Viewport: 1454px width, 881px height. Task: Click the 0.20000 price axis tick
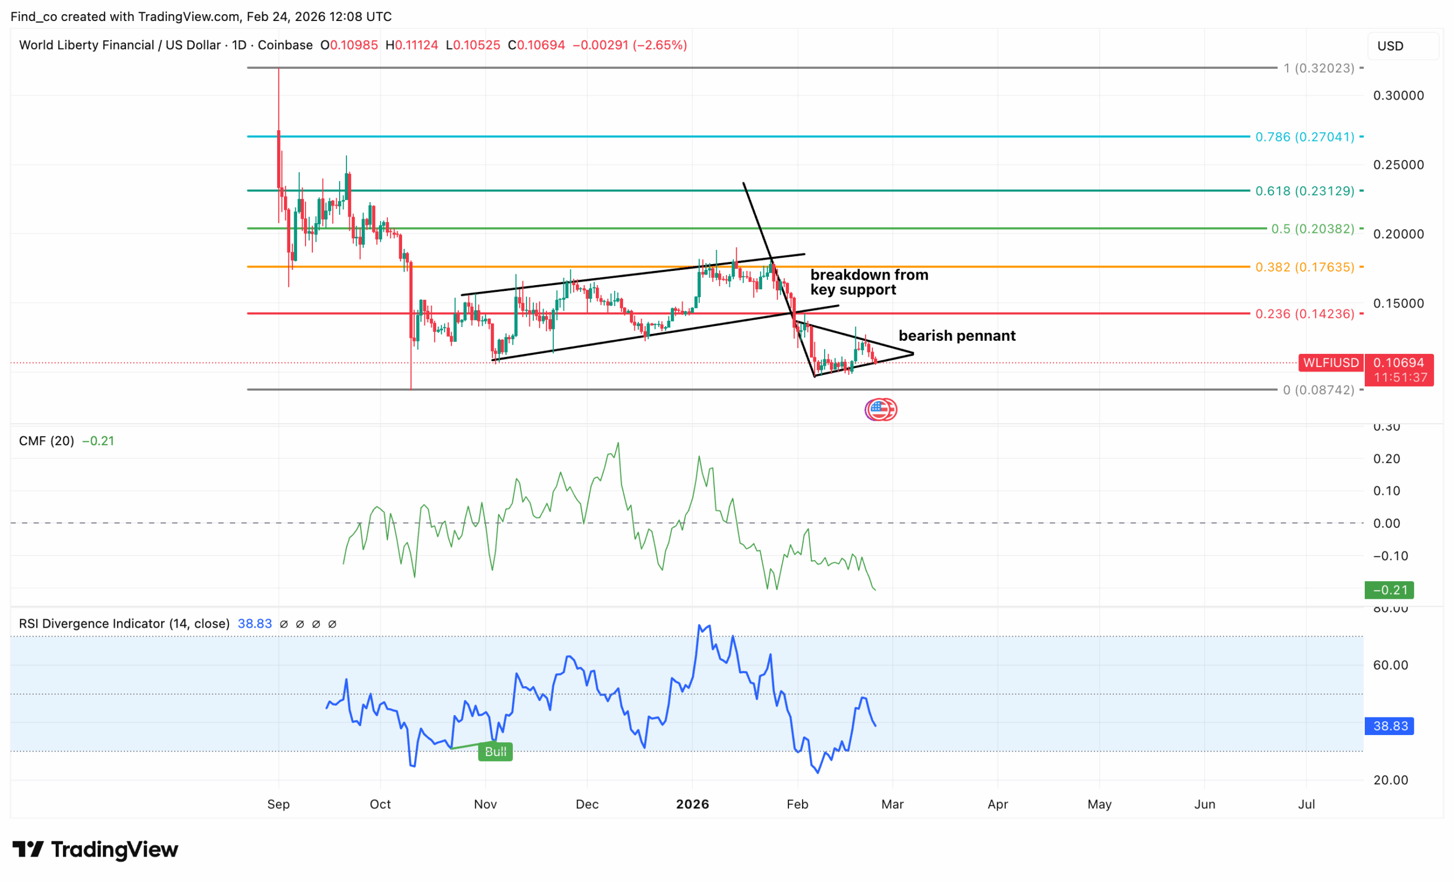click(x=1398, y=234)
